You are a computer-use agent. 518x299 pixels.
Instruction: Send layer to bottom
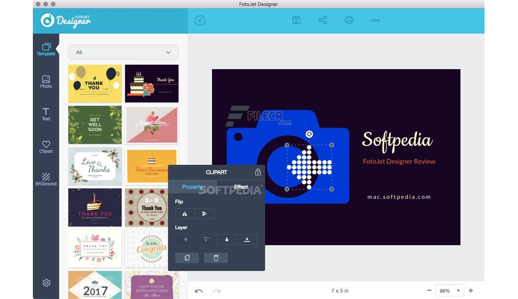[247, 240]
